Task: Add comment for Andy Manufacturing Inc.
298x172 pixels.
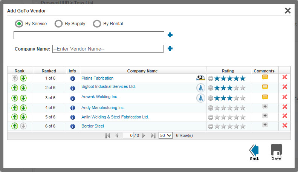Action: [265, 107]
